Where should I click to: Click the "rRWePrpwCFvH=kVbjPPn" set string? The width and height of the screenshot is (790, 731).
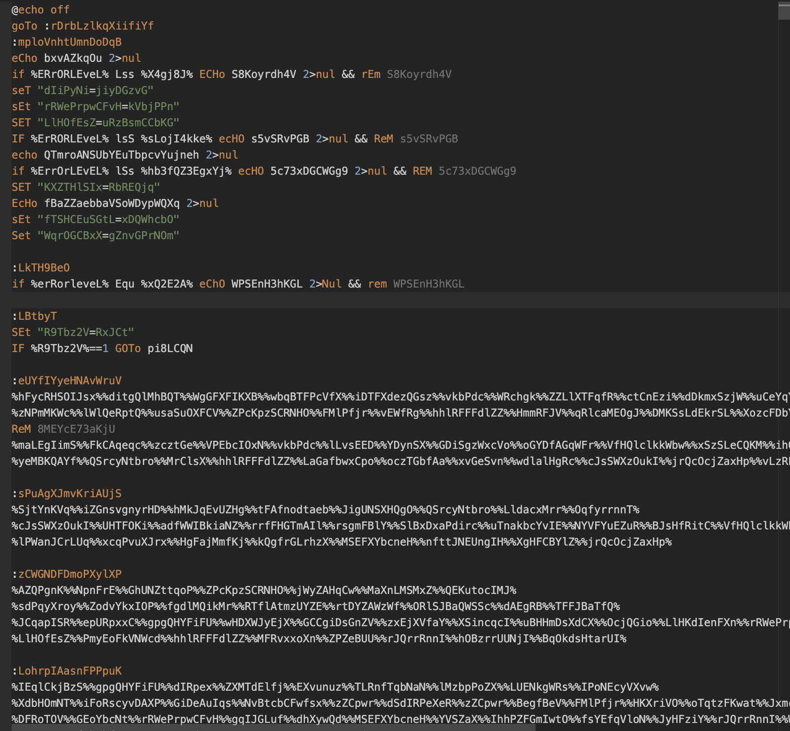108,107
